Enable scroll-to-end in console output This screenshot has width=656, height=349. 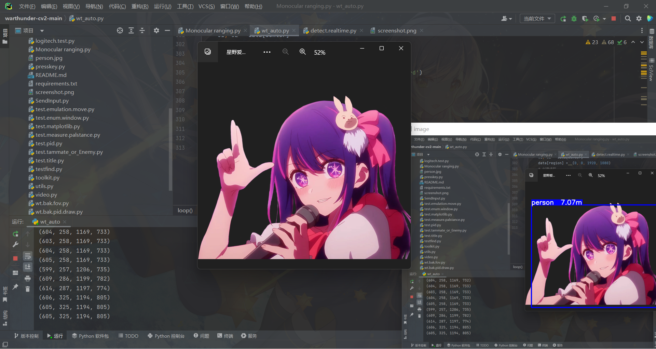tap(28, 267)
